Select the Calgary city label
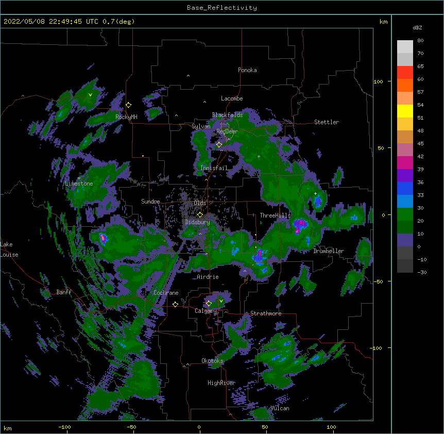Viewport: 444px width, 434px height. tap(206, 311)
